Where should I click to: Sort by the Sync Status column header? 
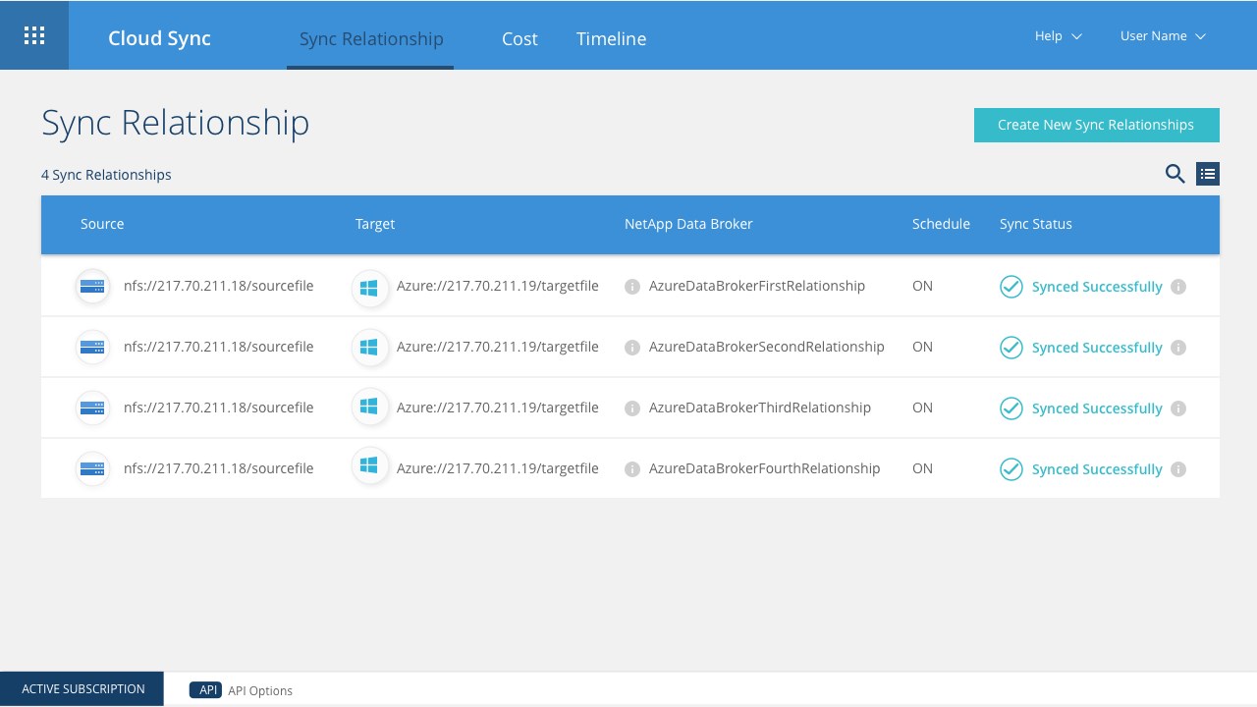[x=1035, y=224]
